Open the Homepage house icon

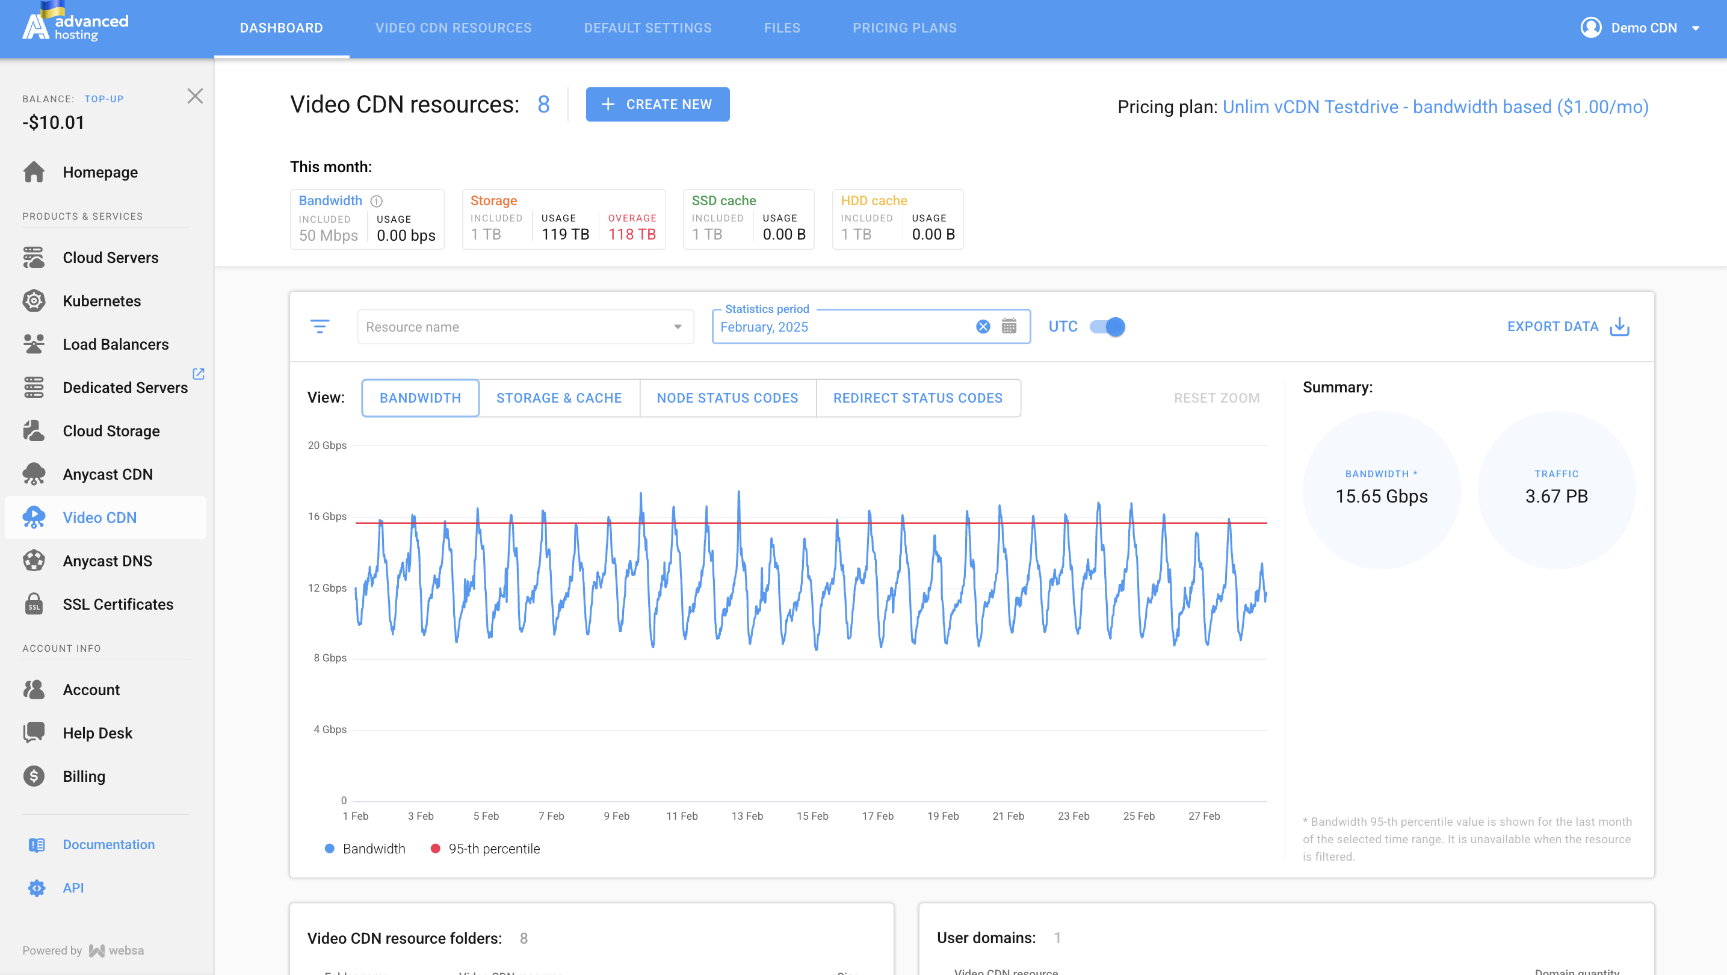(34, 172)
